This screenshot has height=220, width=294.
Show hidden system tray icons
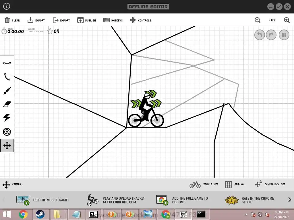(x=246, y=215)
